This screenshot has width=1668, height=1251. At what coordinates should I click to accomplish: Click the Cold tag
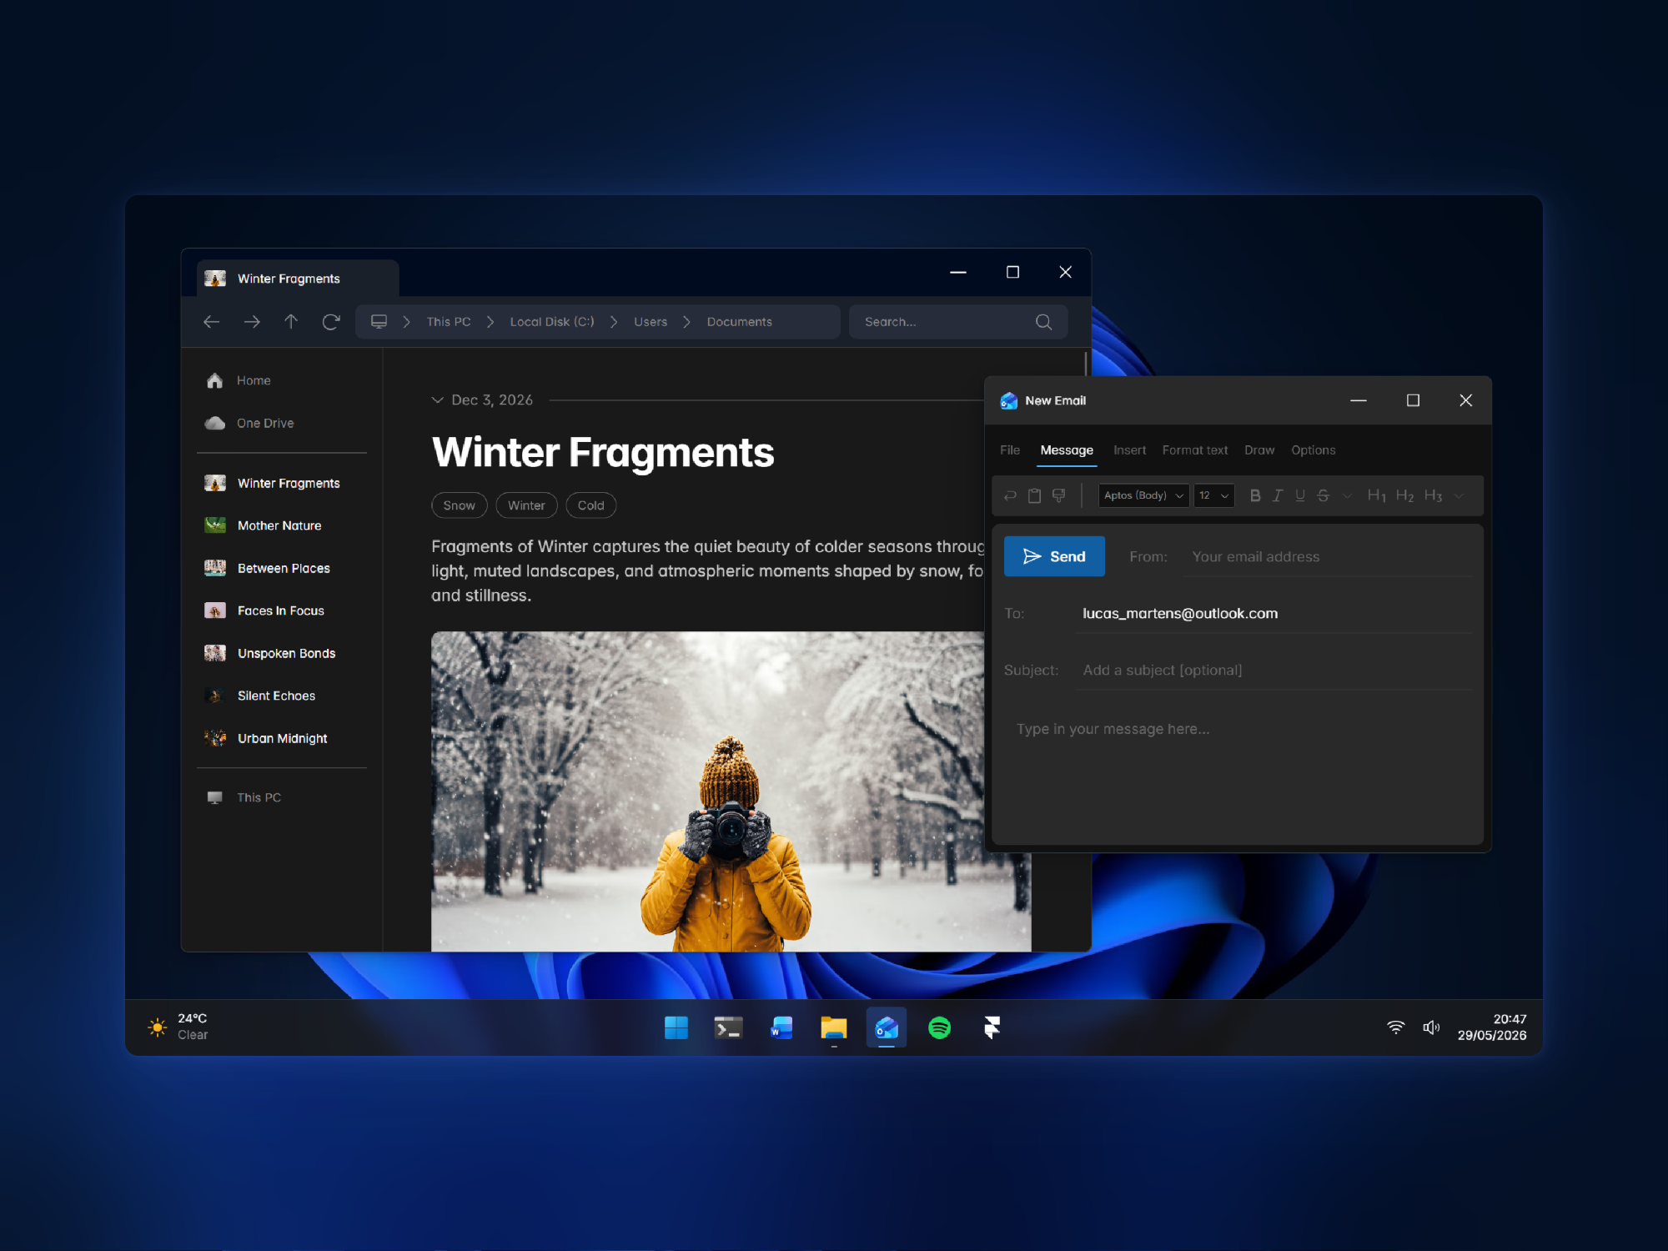591,505
